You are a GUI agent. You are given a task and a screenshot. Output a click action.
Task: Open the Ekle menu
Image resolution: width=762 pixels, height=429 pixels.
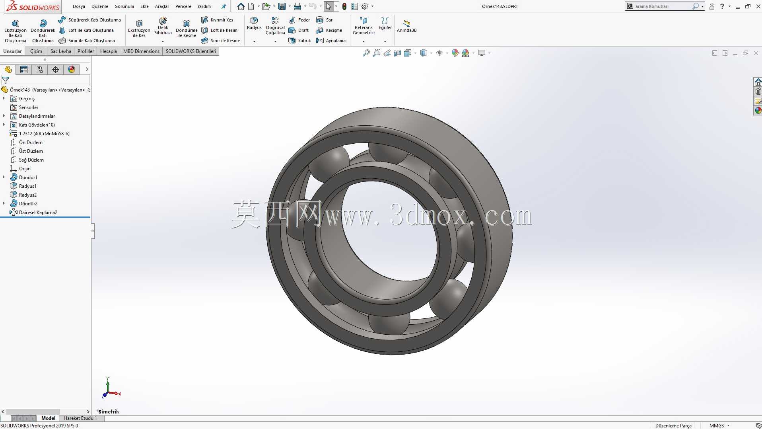pos(144,6)
